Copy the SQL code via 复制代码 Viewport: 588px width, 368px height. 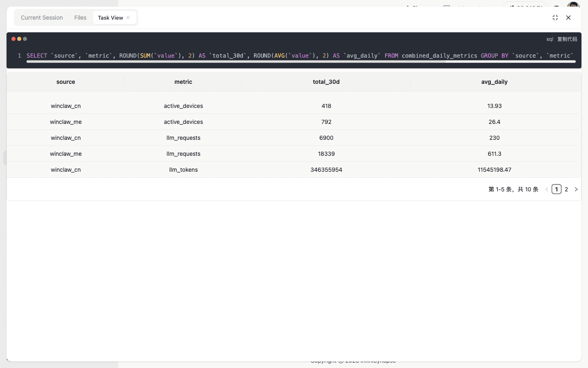click(x=567, y=39)
